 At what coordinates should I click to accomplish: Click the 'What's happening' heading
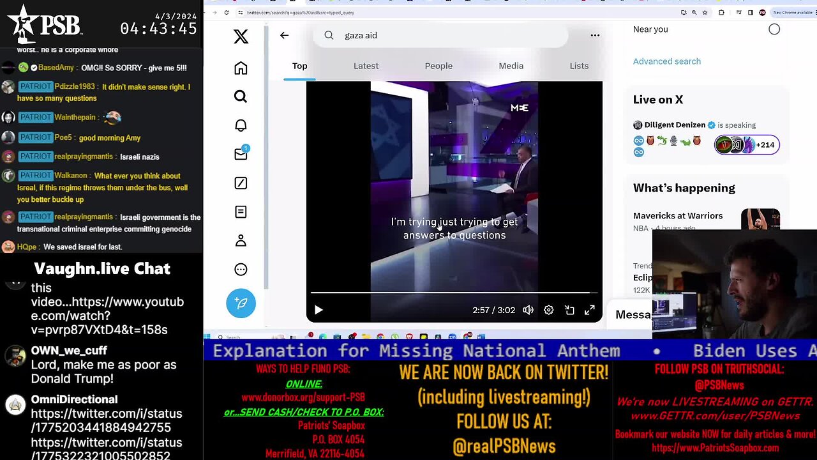click(x=684, y=188)
